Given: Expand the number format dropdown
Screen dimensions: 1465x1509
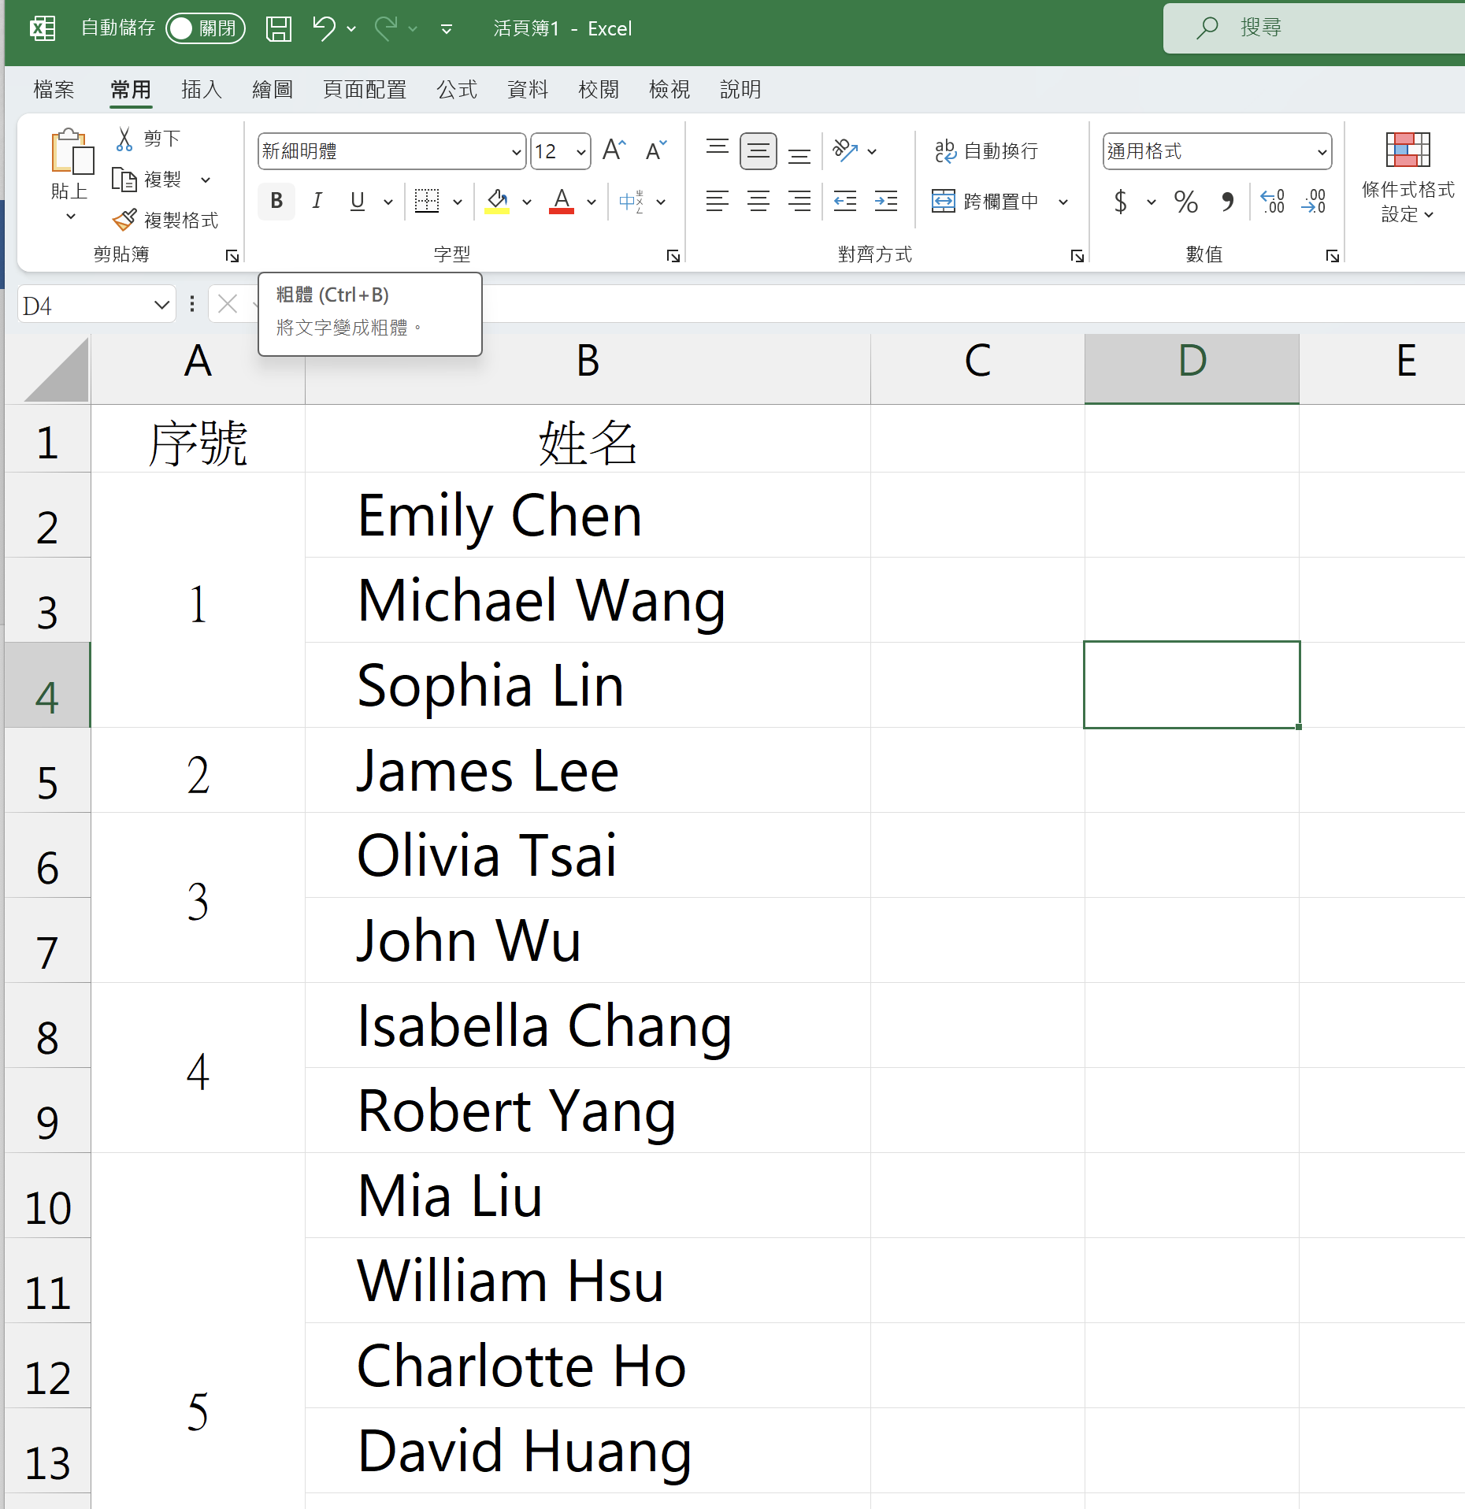Looking at the screenshot, I should point(1322,152).
